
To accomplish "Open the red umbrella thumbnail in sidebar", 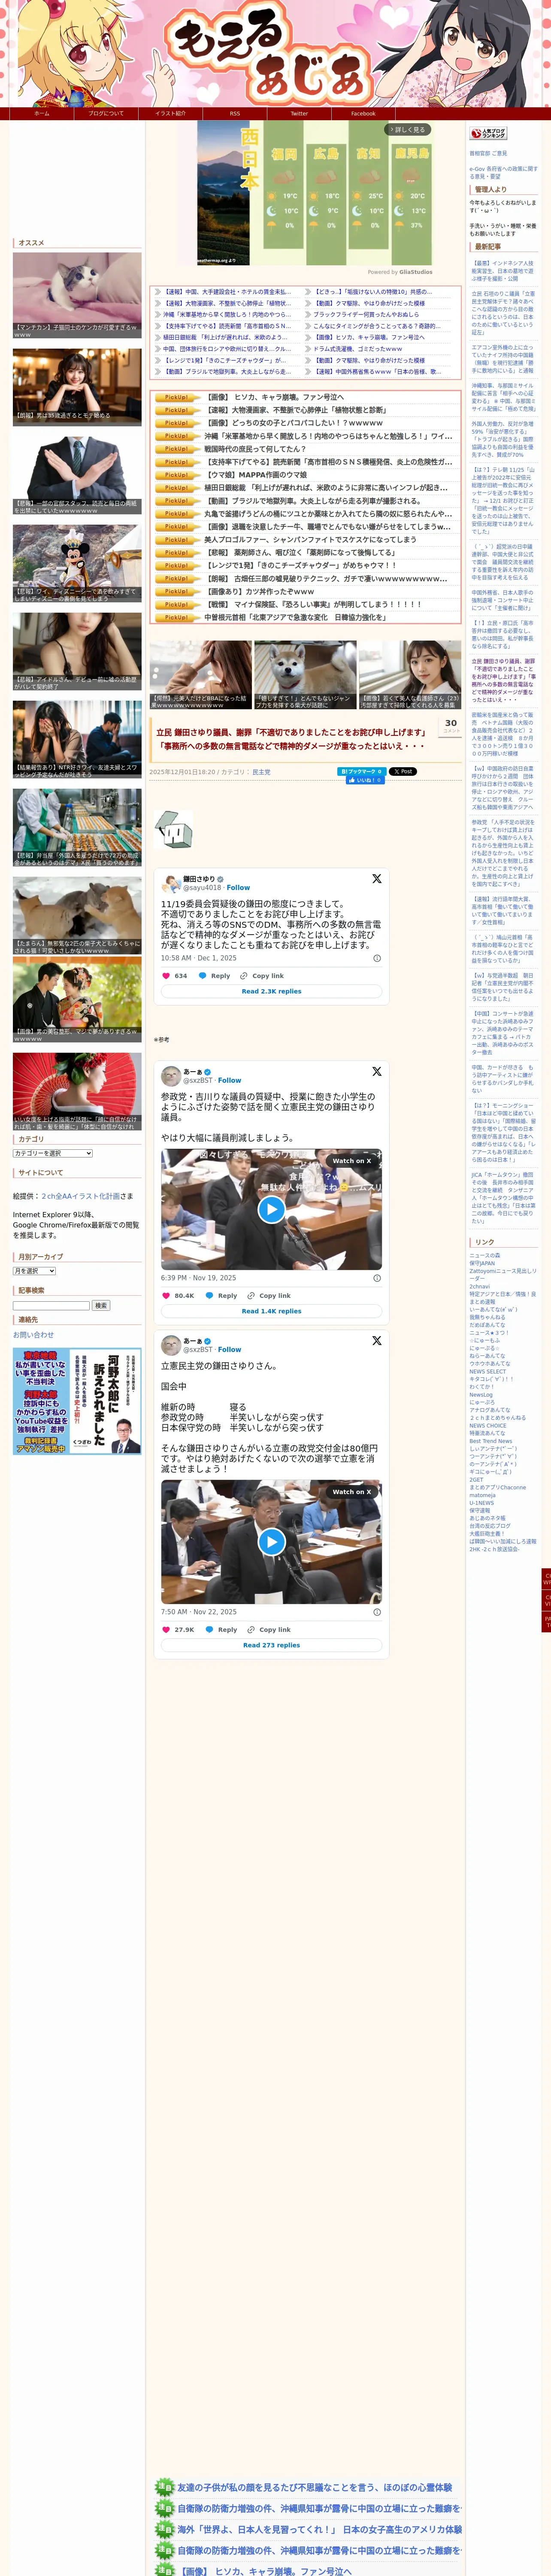I will (77, 1092).
